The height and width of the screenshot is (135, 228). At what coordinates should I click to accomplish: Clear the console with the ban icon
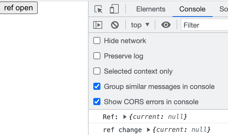115,25
